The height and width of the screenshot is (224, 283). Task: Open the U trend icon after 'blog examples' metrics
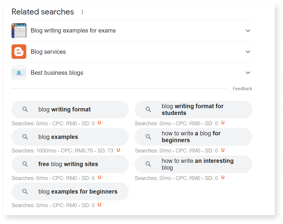point(118,150)
